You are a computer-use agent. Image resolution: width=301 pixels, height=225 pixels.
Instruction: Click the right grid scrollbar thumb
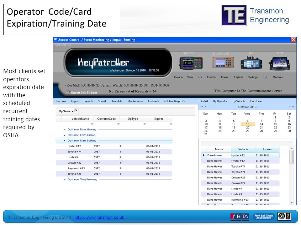292,157
